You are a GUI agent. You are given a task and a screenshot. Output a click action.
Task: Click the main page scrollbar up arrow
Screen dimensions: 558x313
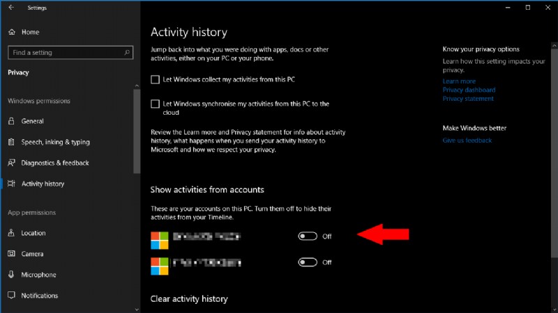click(555, 45)
